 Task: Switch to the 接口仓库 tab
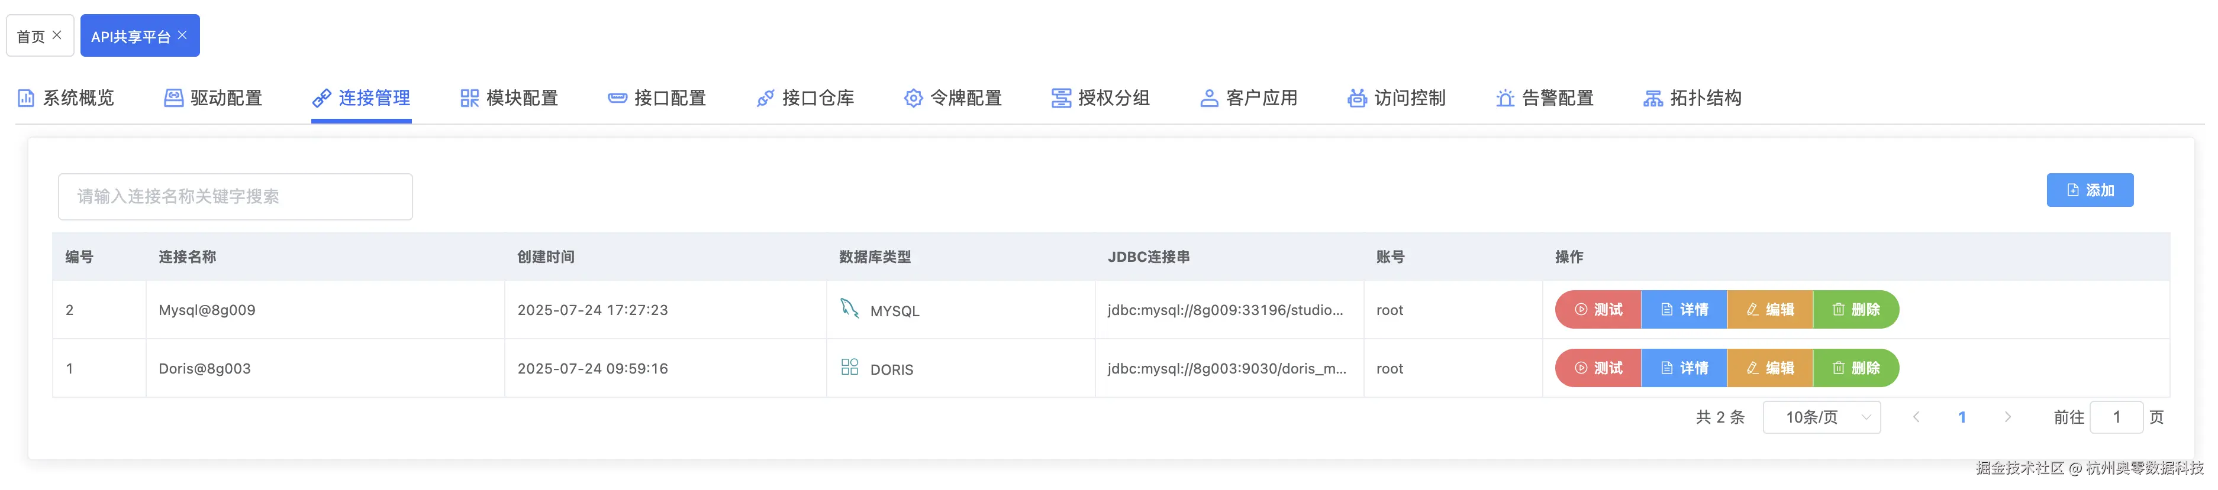805,98
